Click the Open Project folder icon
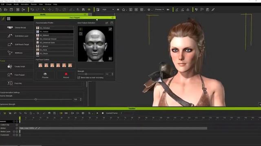261x146 pixels. click(5, 10)
